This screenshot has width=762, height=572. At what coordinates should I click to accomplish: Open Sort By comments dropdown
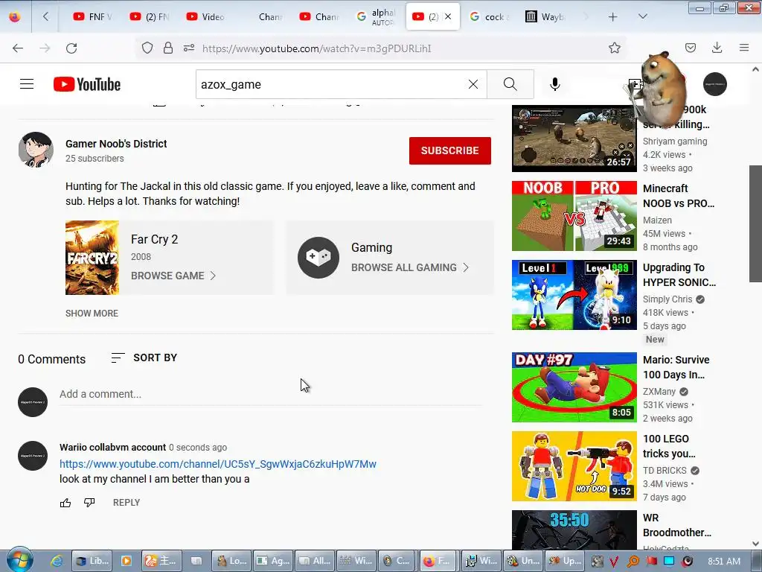(x=144, y=358)
